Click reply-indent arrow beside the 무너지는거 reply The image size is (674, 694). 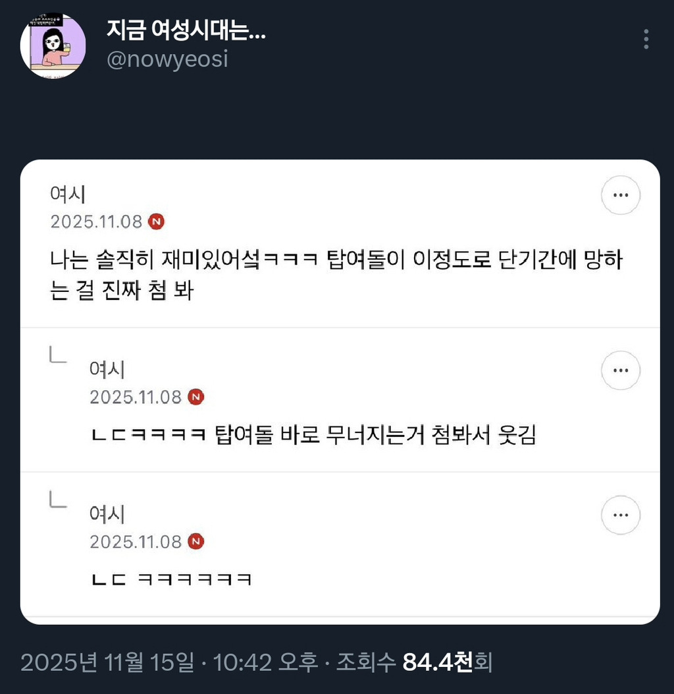[x=58, y=355]
